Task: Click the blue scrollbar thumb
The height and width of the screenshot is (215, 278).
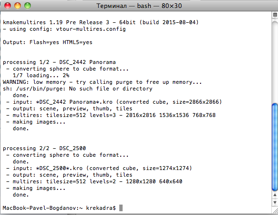Action: 275,147
